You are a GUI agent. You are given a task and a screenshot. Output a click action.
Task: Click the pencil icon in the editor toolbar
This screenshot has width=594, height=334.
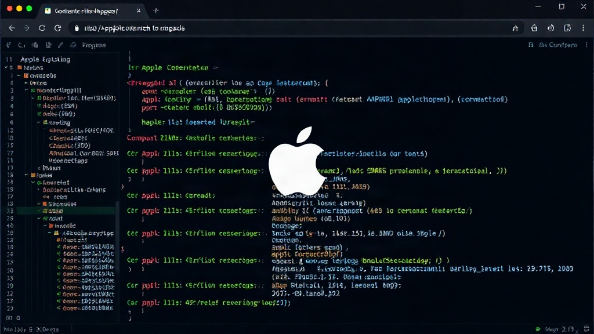pos(60,45)
